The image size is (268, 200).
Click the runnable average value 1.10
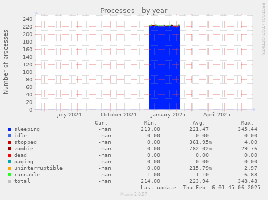coord(202,175)
